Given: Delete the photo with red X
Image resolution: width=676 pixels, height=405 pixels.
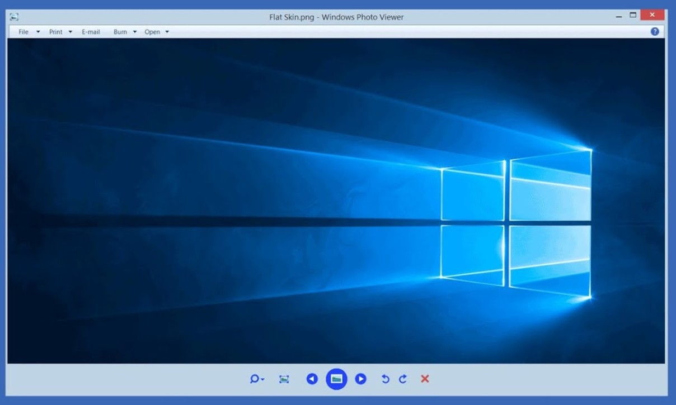Looking at the screenshot, I should pos(425,379).
